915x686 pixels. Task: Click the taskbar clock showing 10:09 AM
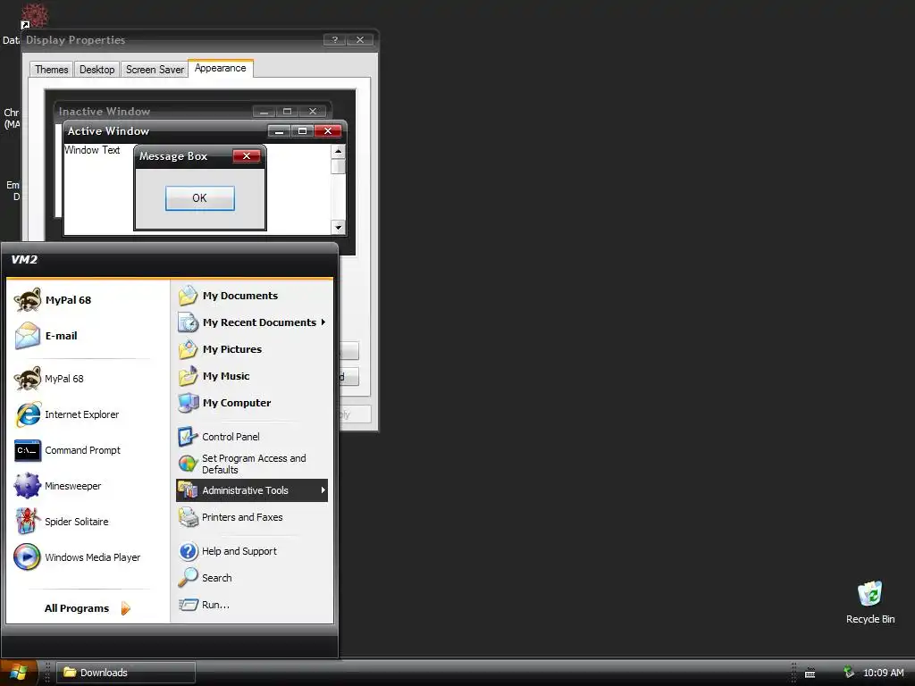[883, 673]
